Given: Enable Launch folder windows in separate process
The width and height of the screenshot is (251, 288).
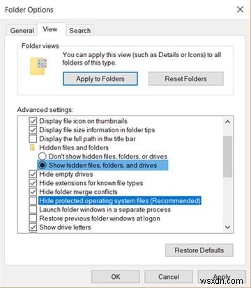Looking at the screenshot, I should tap(33, 209).
